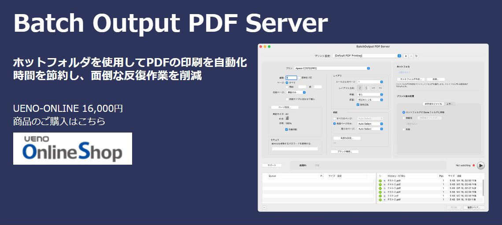Click green check of top テスト5.pdf
Viewport: 502px width, 225px height.
point(380,181)
